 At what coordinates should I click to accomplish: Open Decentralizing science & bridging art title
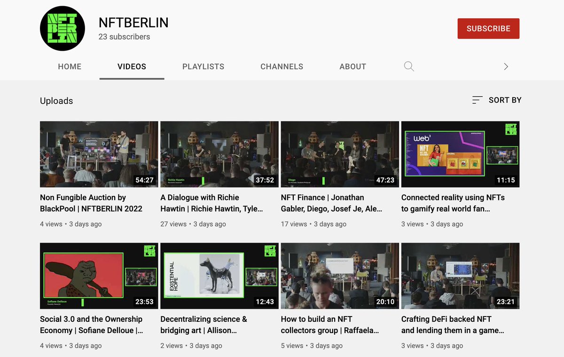[204, 325]
